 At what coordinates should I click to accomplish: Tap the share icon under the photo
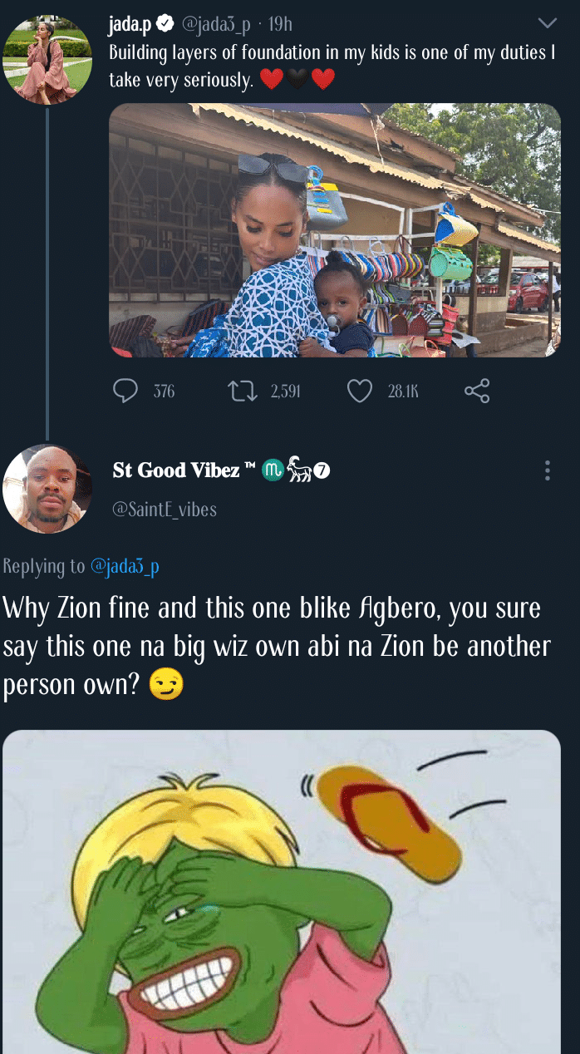point(477,391)
